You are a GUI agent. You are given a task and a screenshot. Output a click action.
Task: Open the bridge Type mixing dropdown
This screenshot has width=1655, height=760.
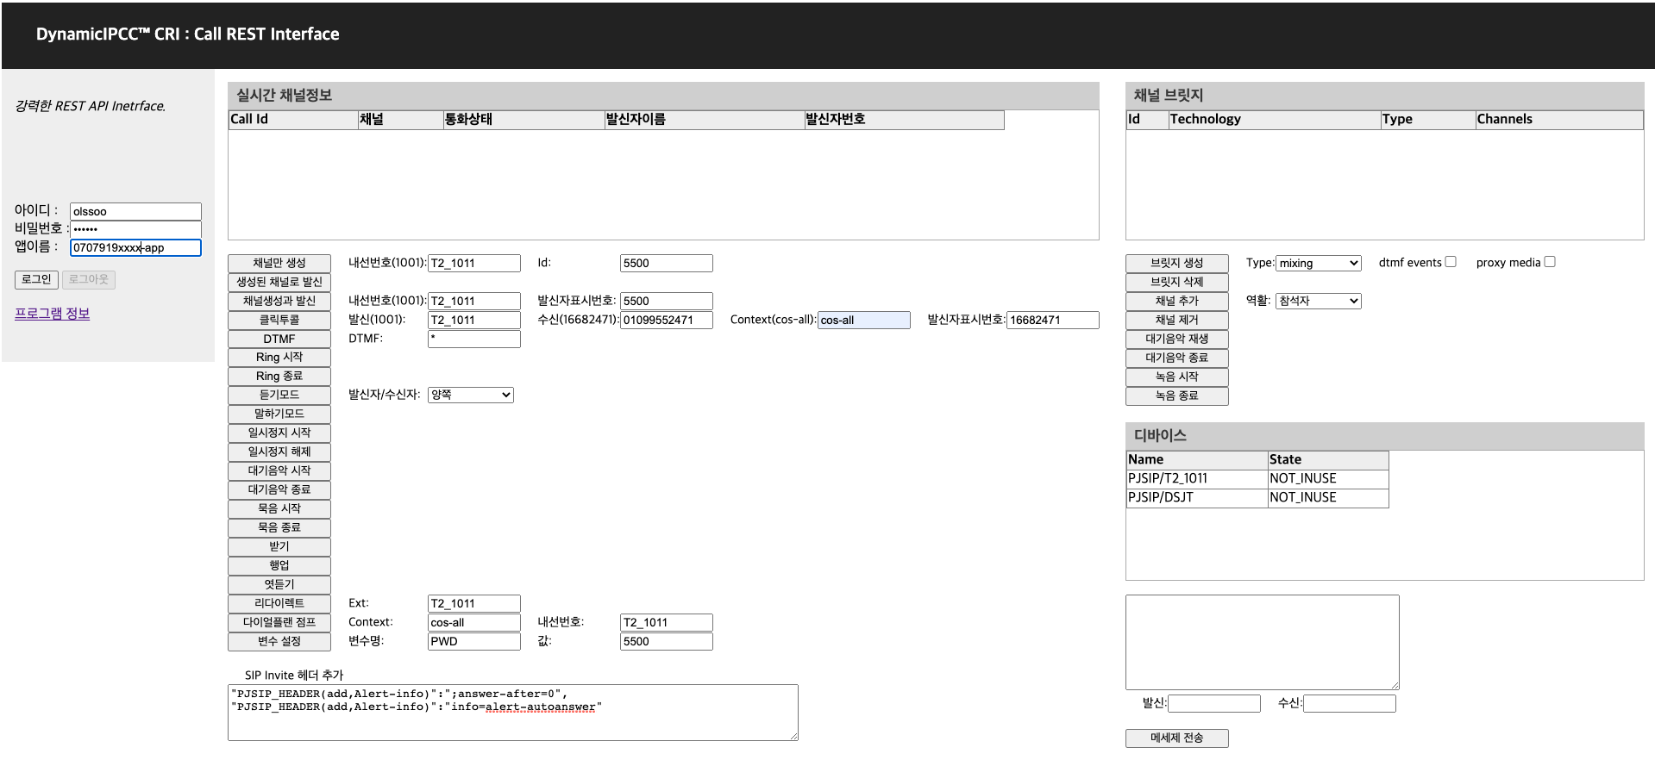1319,263
